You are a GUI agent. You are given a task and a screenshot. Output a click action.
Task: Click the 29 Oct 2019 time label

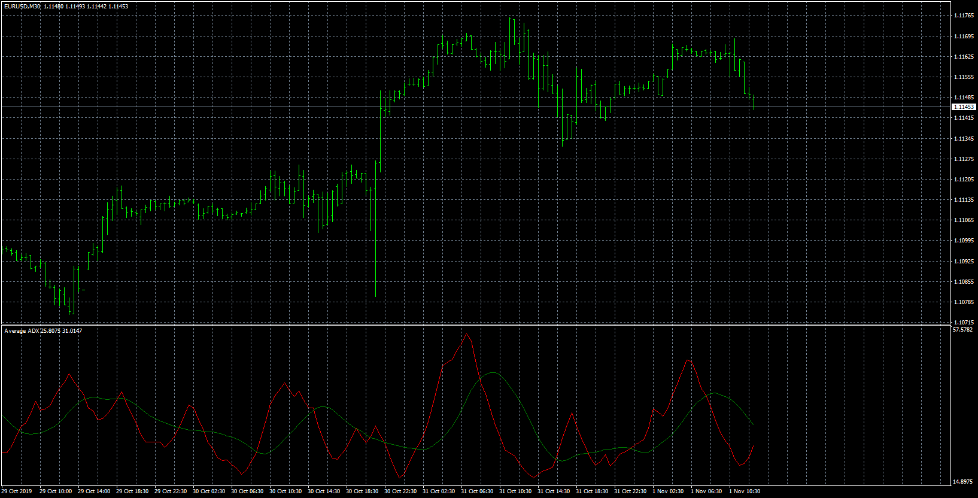click(x=17, y=491)
